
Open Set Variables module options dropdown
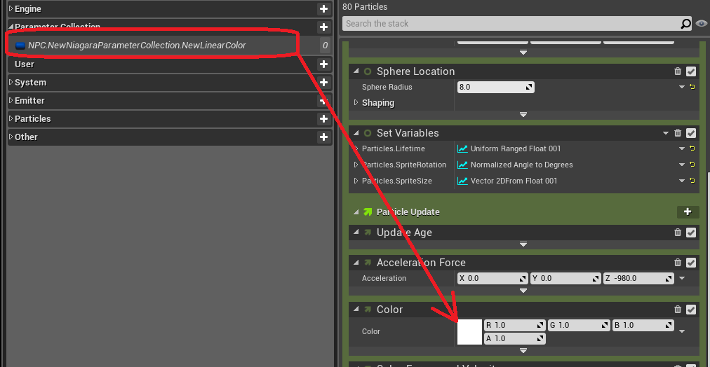coord(666,133)
